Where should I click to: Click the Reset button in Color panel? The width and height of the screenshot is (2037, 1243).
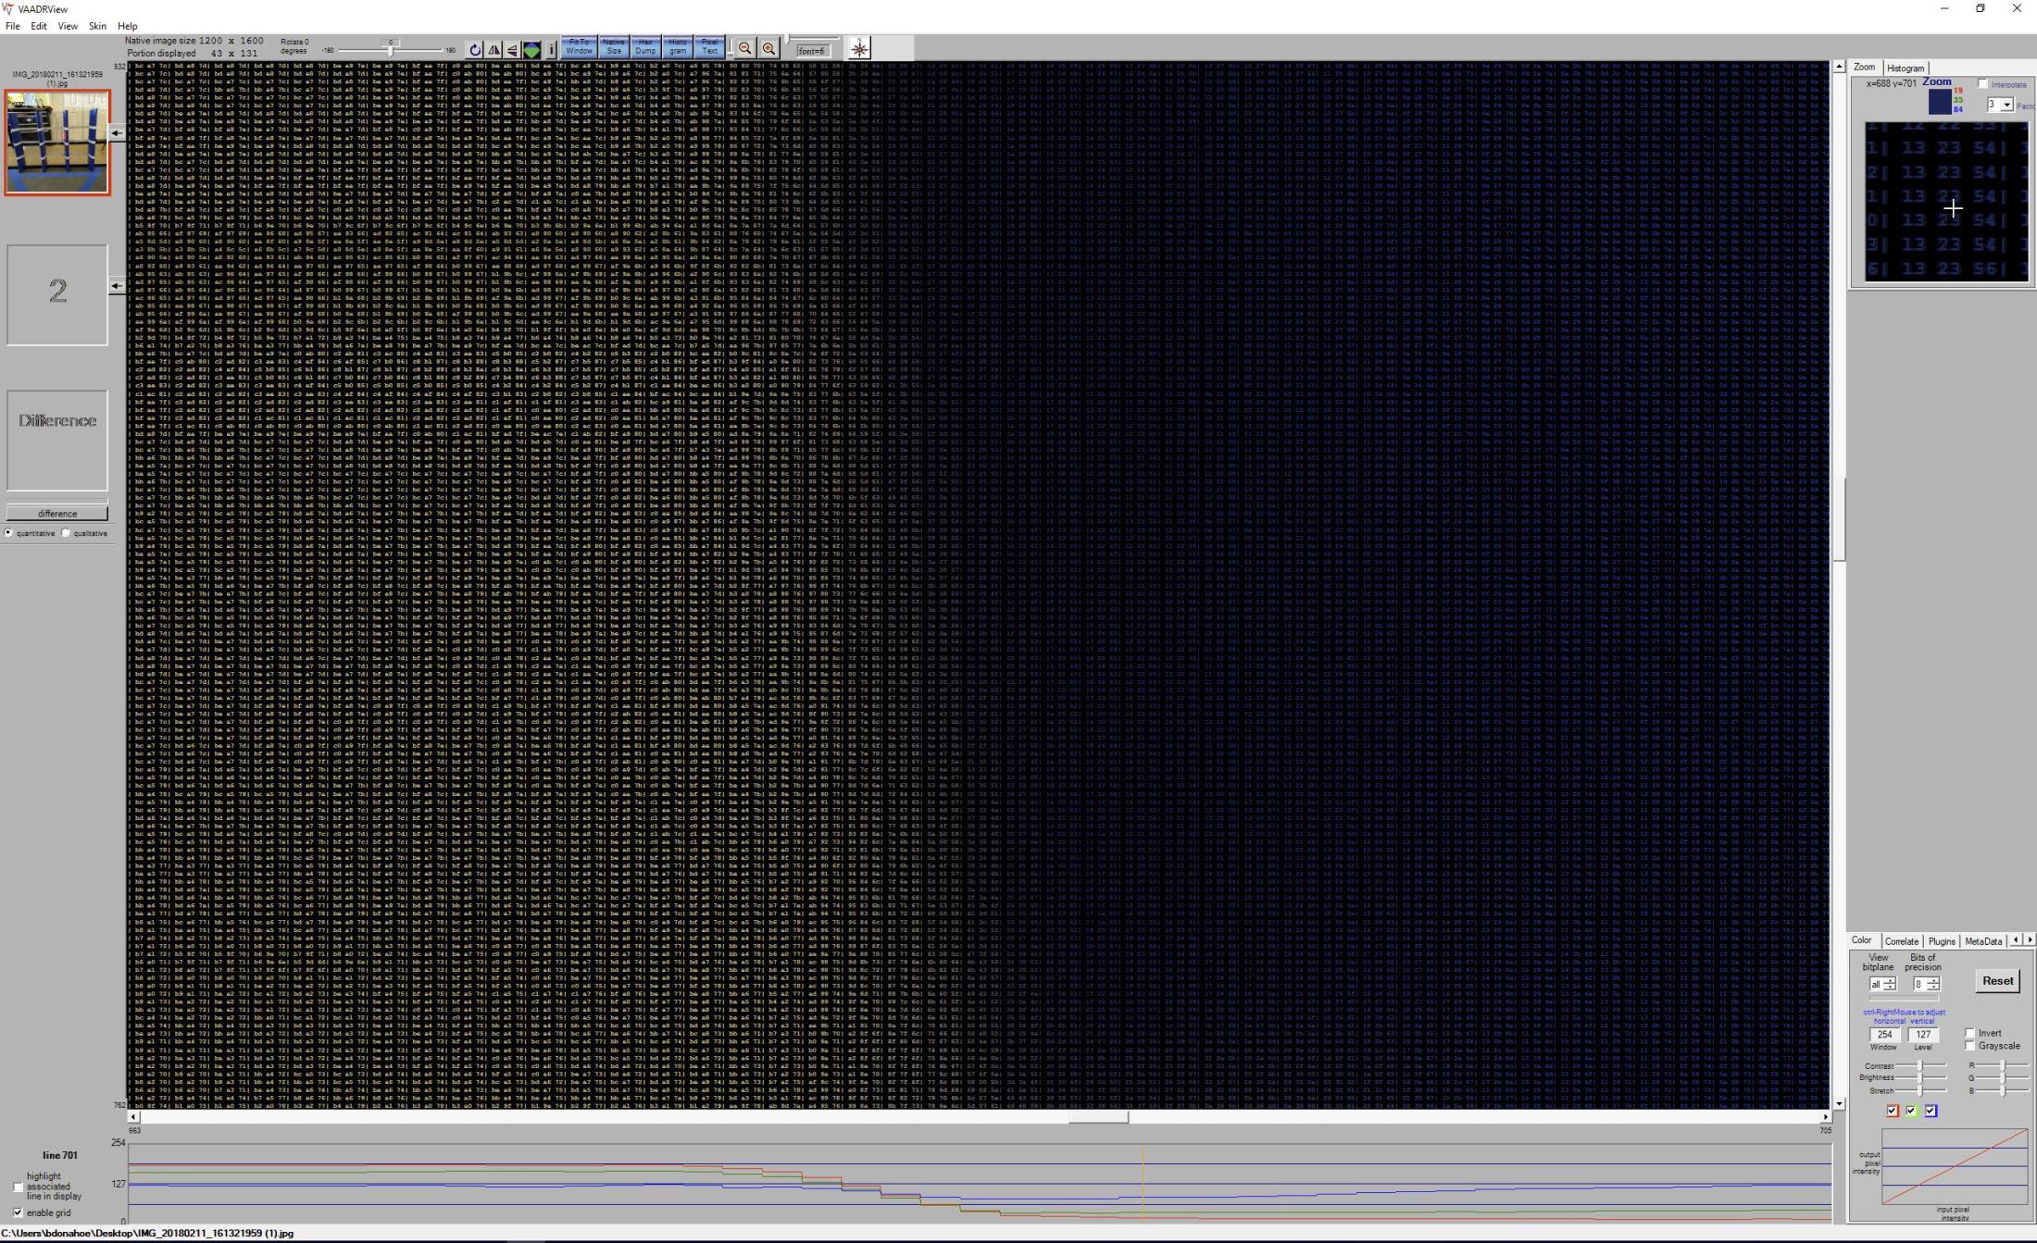1997,981
